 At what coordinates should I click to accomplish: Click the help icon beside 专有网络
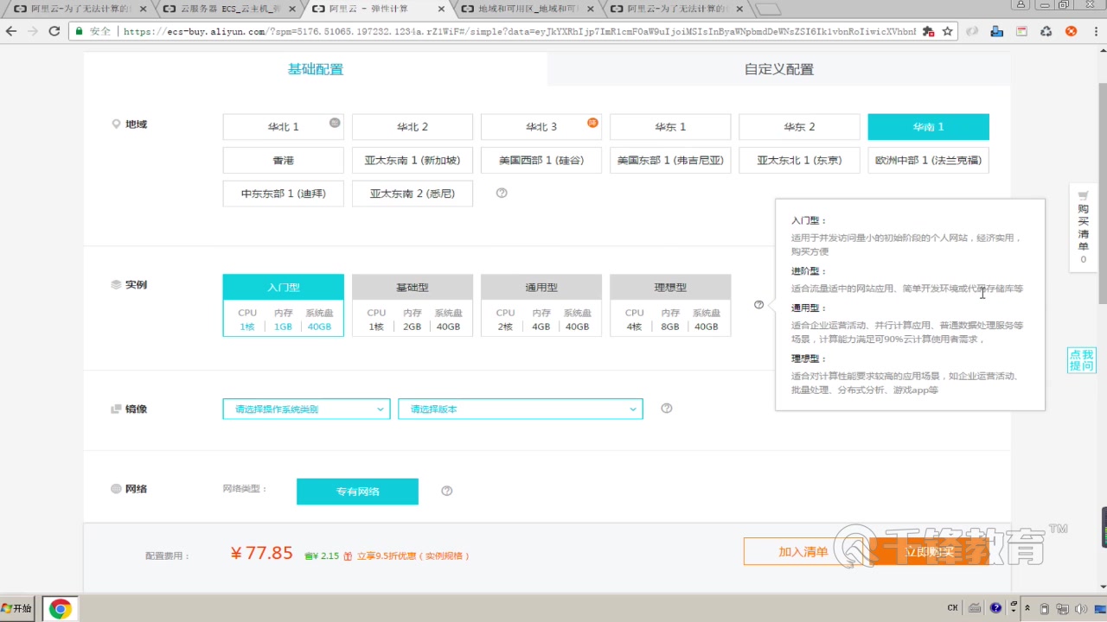click(x=446, y=490)
